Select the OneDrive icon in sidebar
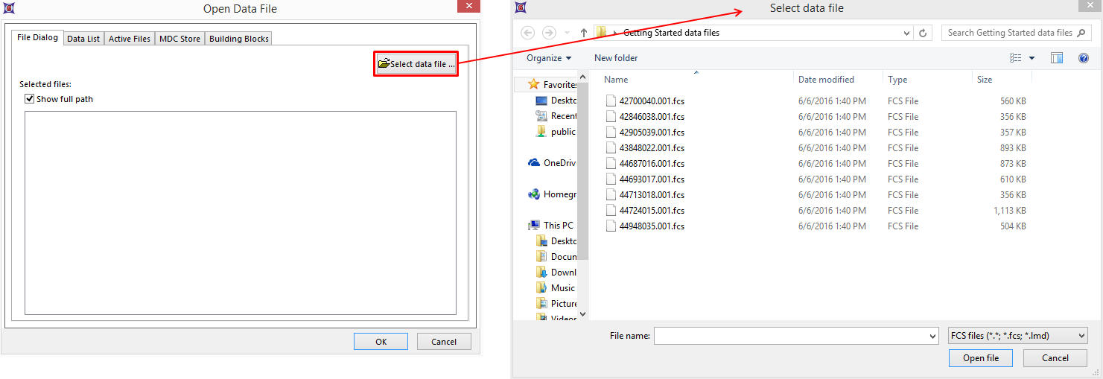Image resolution: width=1103 pixels, height=379 pixels. 534,163
